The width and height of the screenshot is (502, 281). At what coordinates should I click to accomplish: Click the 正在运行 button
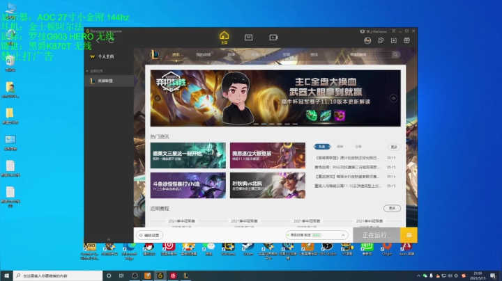point(376,235)
